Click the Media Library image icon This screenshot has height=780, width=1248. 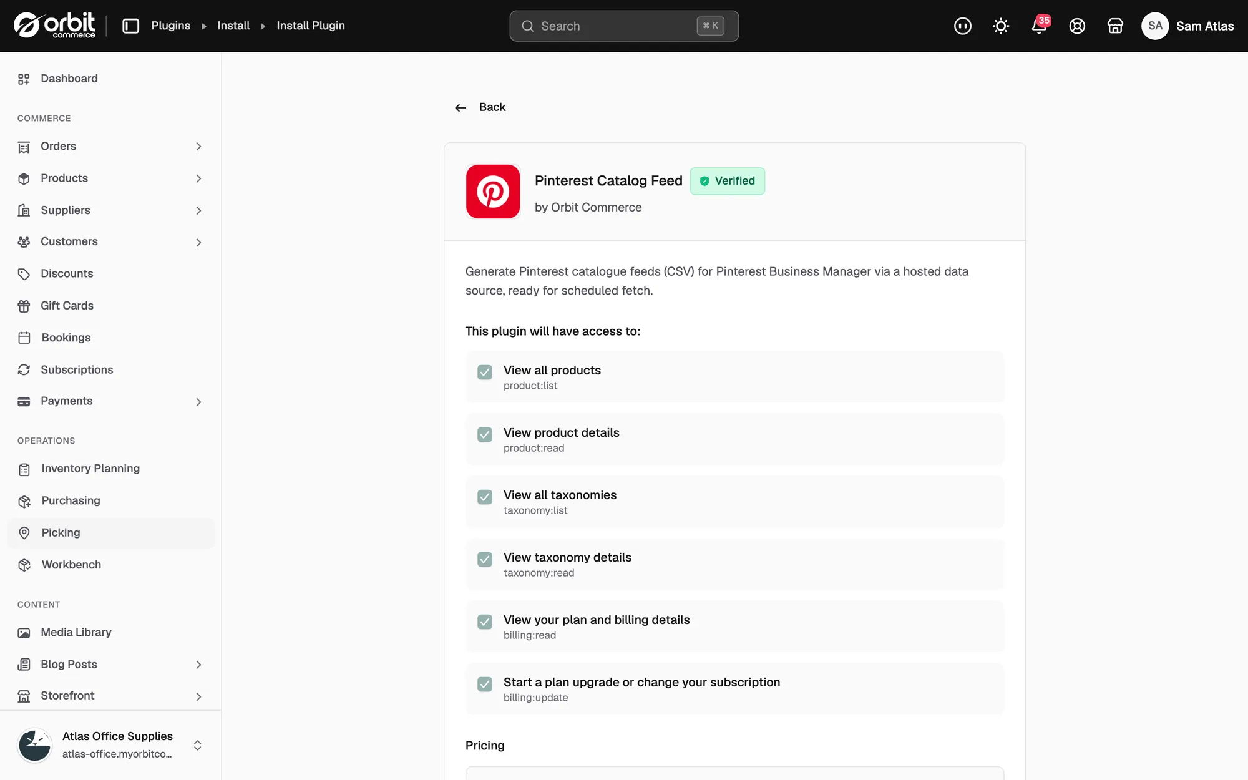pyautogui.click(x=24, y=633)
